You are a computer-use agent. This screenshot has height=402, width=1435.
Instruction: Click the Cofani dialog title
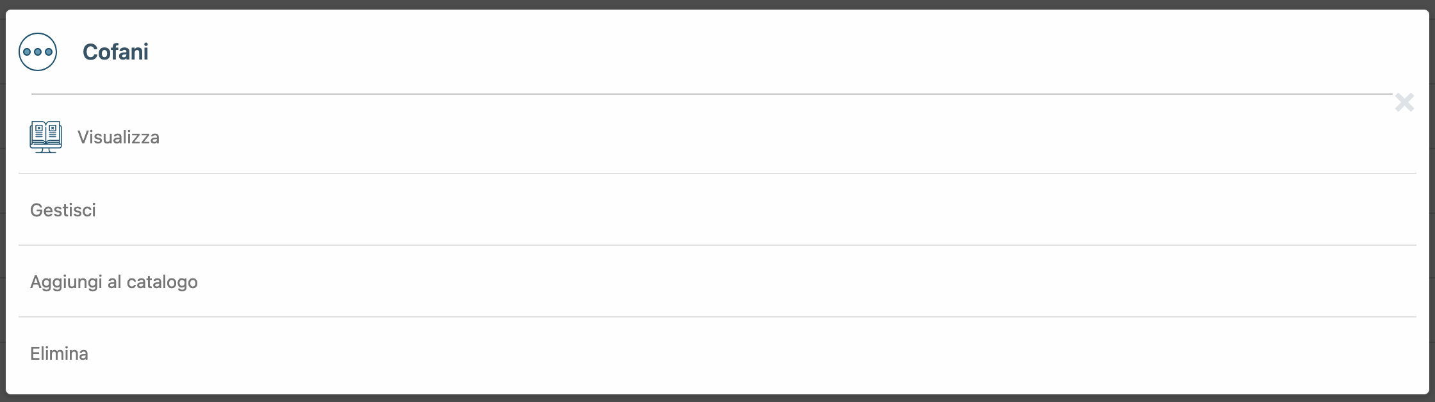(x=115, y=52)
